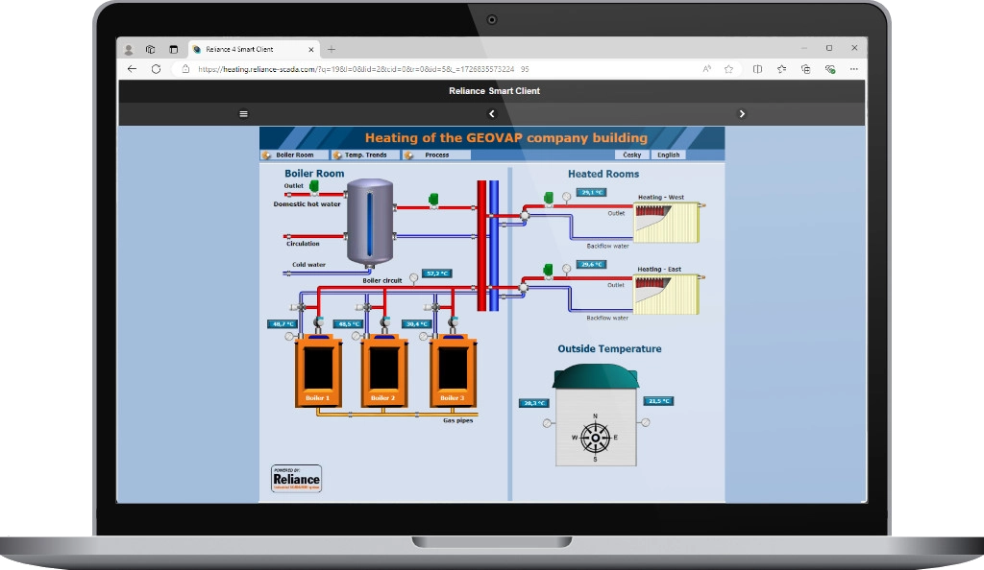The image size is (984, 570).
Task: Click the east outside temperature 21,5 °C display
Action: click(x=658, y=401)
